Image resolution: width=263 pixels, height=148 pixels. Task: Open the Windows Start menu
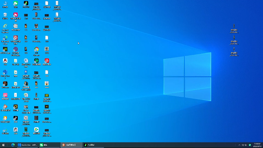(x=3, y=145)
